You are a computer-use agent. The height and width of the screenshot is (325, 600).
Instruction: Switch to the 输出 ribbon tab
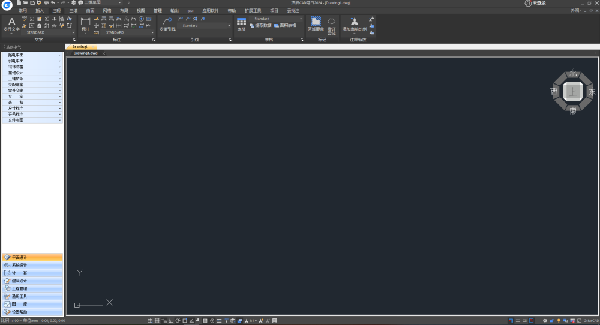(175, 11)
